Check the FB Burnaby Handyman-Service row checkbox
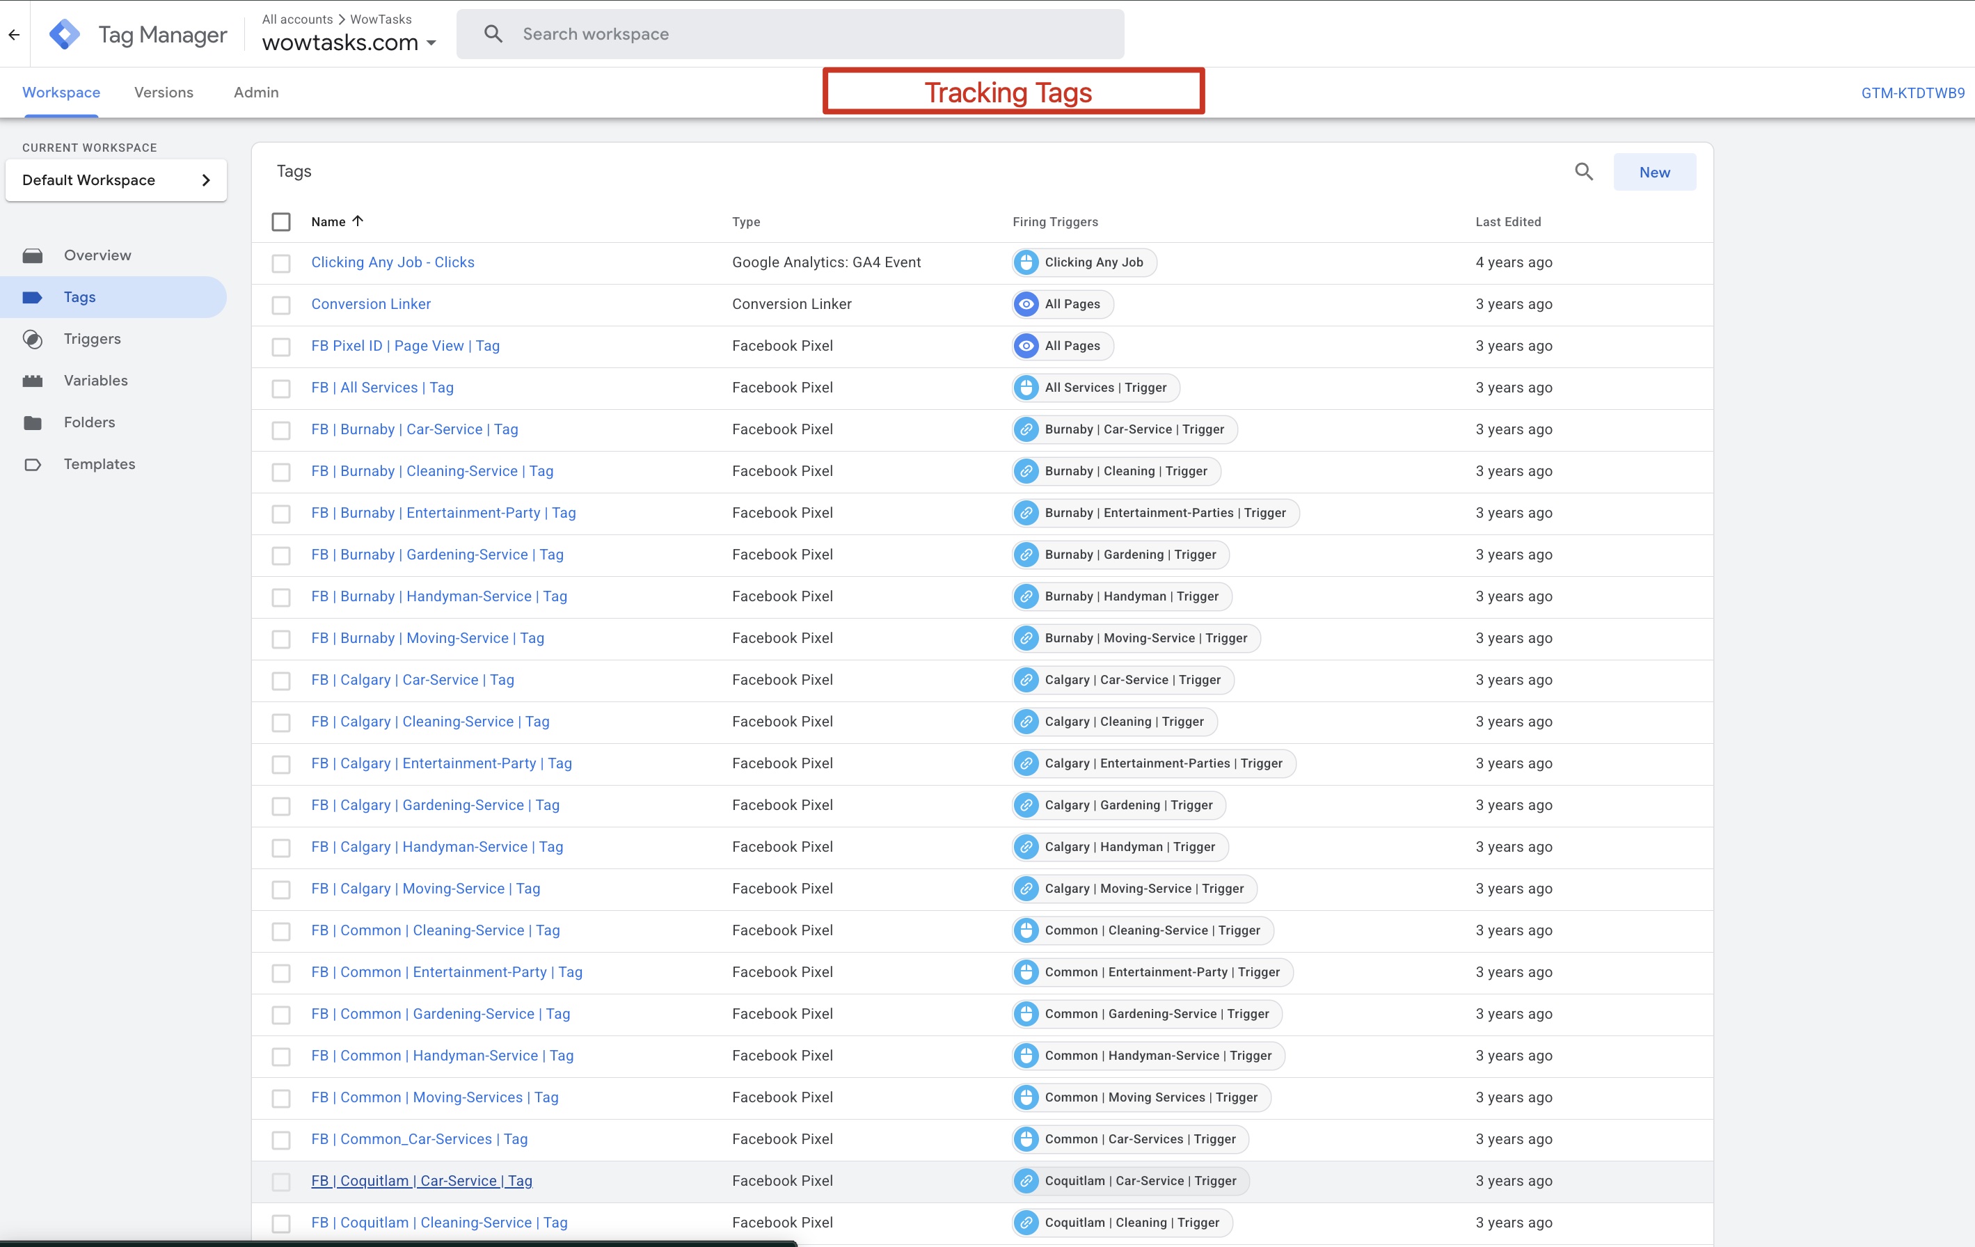Screen dimensions: 1975x1247 281,597
